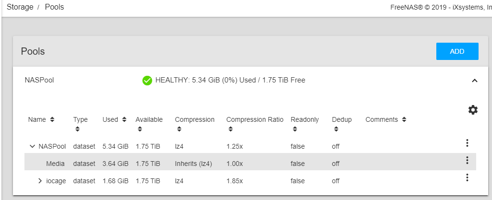Image resolution: width=492 pixels, height=200 pixels.
Task: Sort by the Type column header
Action: click(x=80, y=119)
